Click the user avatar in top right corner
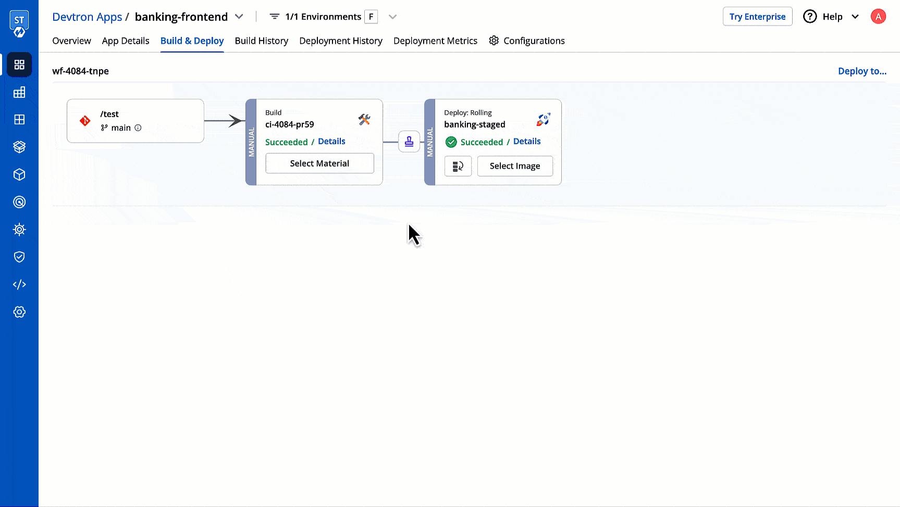The height and width of the screenshot is (507, 900). point(878,16)
